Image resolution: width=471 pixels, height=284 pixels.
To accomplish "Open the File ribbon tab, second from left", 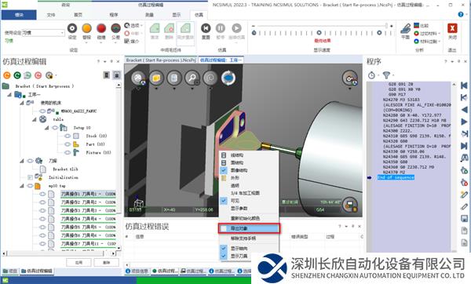I will click(x=51, y=15).
